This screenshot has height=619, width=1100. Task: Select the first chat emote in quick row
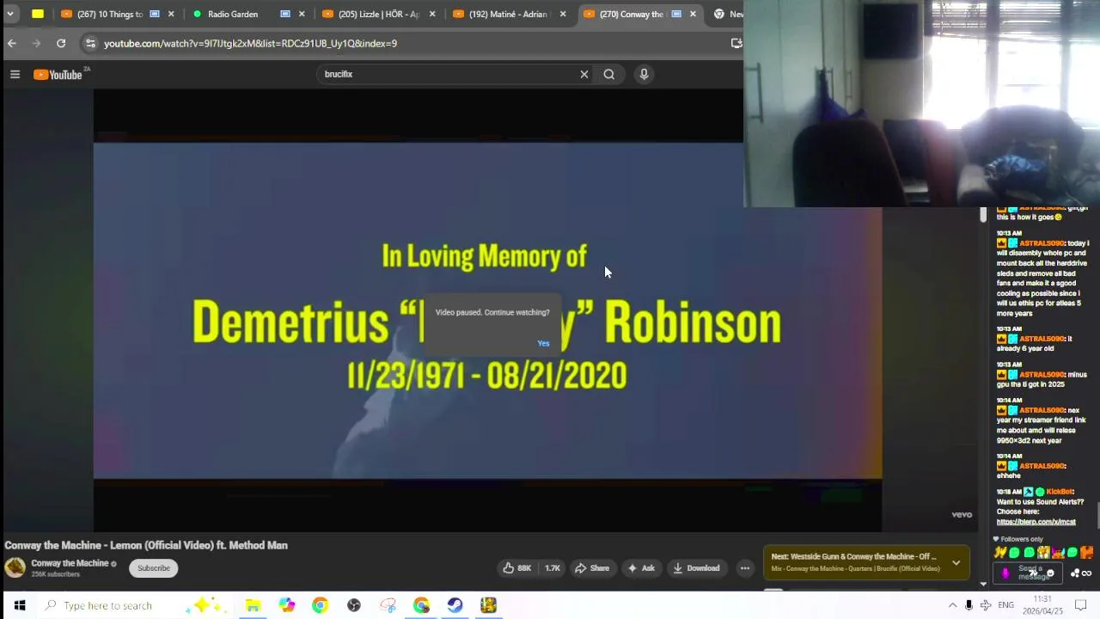point(1000,552)
